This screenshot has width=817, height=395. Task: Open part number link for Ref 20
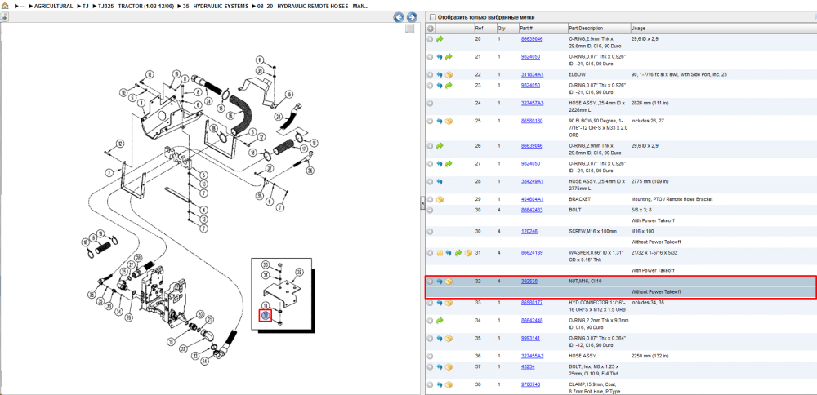point(532,38)
